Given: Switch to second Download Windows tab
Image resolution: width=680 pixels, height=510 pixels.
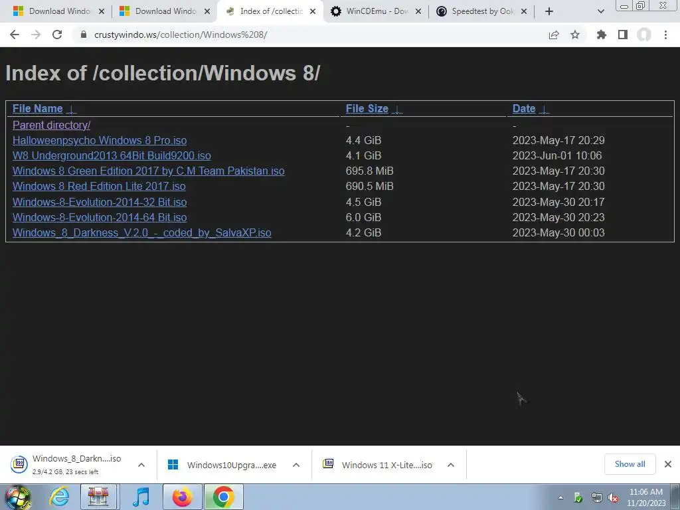Looking at the screenshot, I should [165, 11].
